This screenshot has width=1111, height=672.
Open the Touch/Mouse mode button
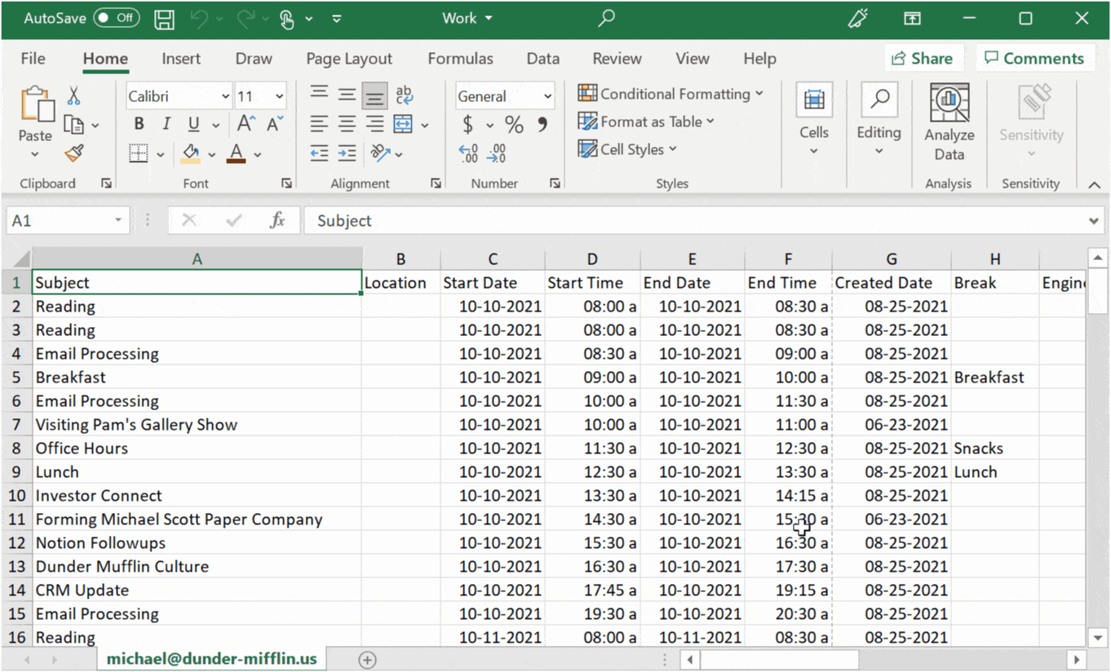pos(286,19)
